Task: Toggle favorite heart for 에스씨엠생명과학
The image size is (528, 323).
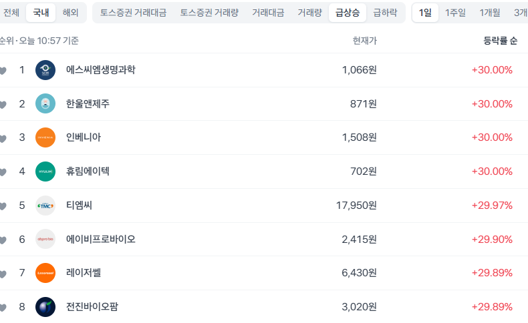Action: tap(3, 71)
